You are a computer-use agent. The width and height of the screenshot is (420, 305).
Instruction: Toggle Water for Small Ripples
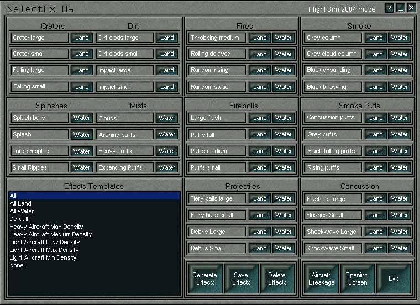82,167
